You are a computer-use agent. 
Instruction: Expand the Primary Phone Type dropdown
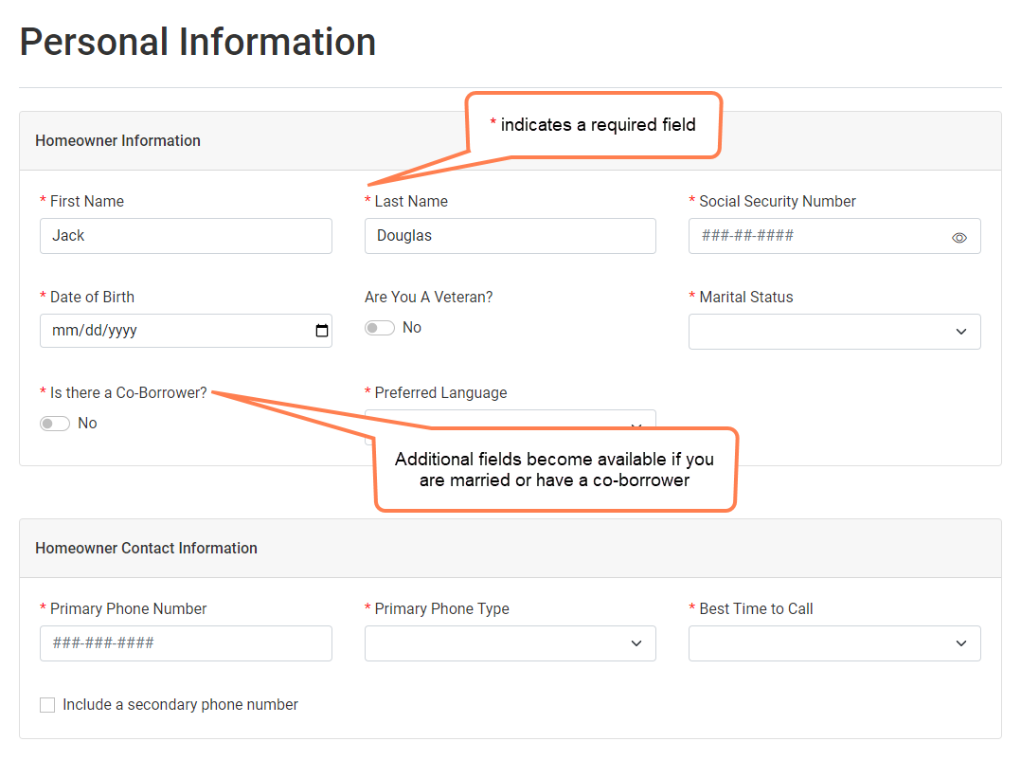click(x=510, y=643)
